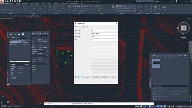
Task: Click the Save quick access icon
Action: (10, 1)
